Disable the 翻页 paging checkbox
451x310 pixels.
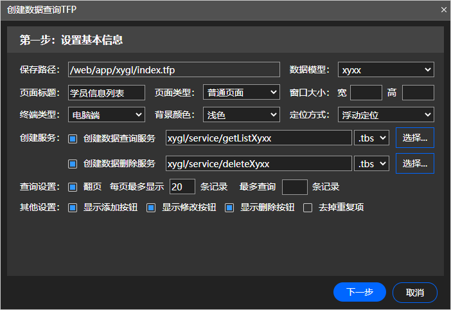pyautogui.click(x=73, y=187)
